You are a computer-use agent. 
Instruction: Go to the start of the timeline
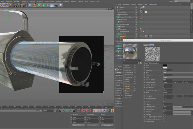coord(56,111)
